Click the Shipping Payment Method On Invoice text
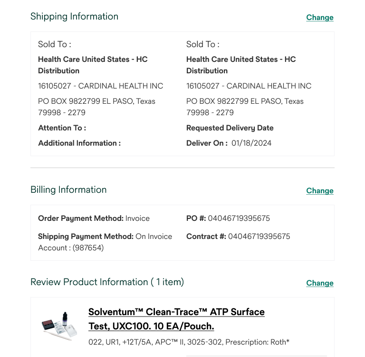 point(154,237)
